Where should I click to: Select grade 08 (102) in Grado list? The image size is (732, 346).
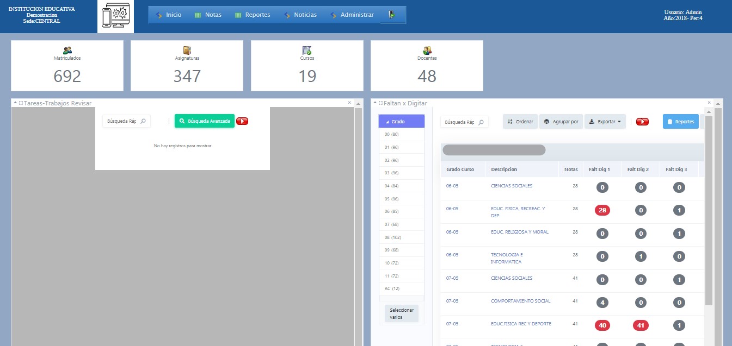[x=392, y=237]
